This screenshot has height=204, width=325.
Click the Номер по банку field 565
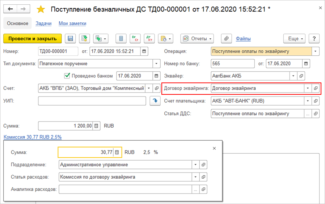[233, 64]
